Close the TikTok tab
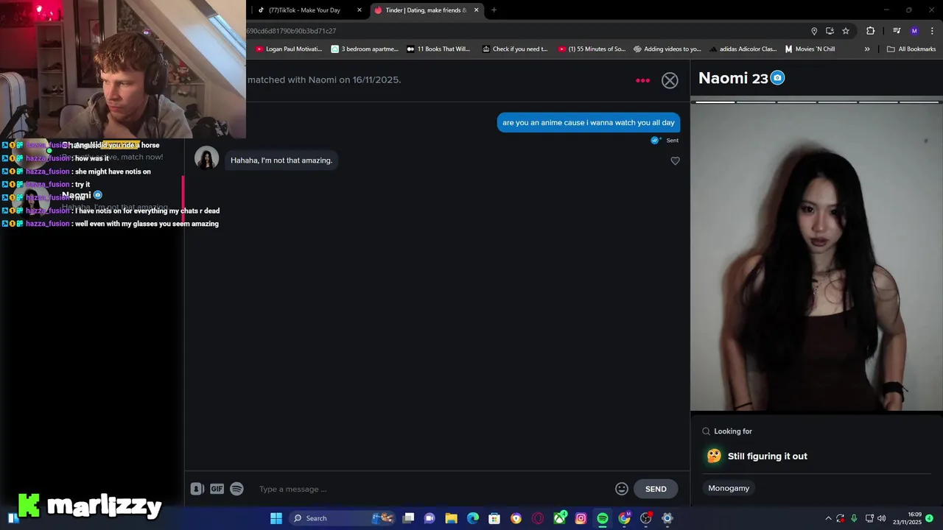The width and height of the screenshot is (943, 530). (x=360, y=10)
